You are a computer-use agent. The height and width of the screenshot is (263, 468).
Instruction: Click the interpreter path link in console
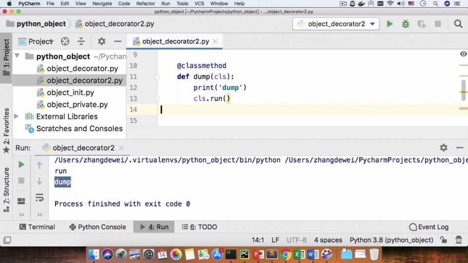pyautogui.click(x=167, y=160)
